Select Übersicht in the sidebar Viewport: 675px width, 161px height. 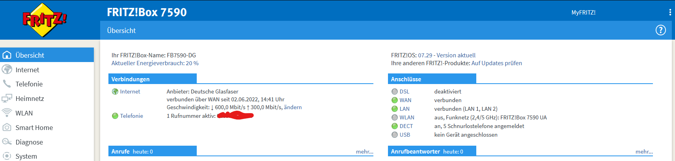click(47, 55)
